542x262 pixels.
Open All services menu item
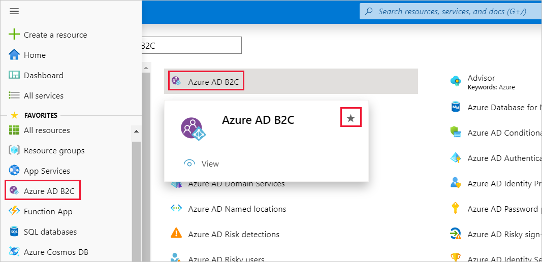[x=43, y=95]
